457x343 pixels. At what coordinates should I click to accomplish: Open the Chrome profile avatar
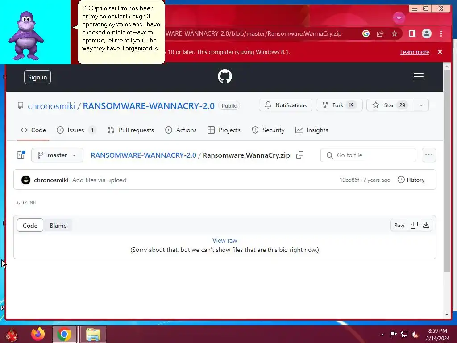pyautogui.click(x=426, y=33)
